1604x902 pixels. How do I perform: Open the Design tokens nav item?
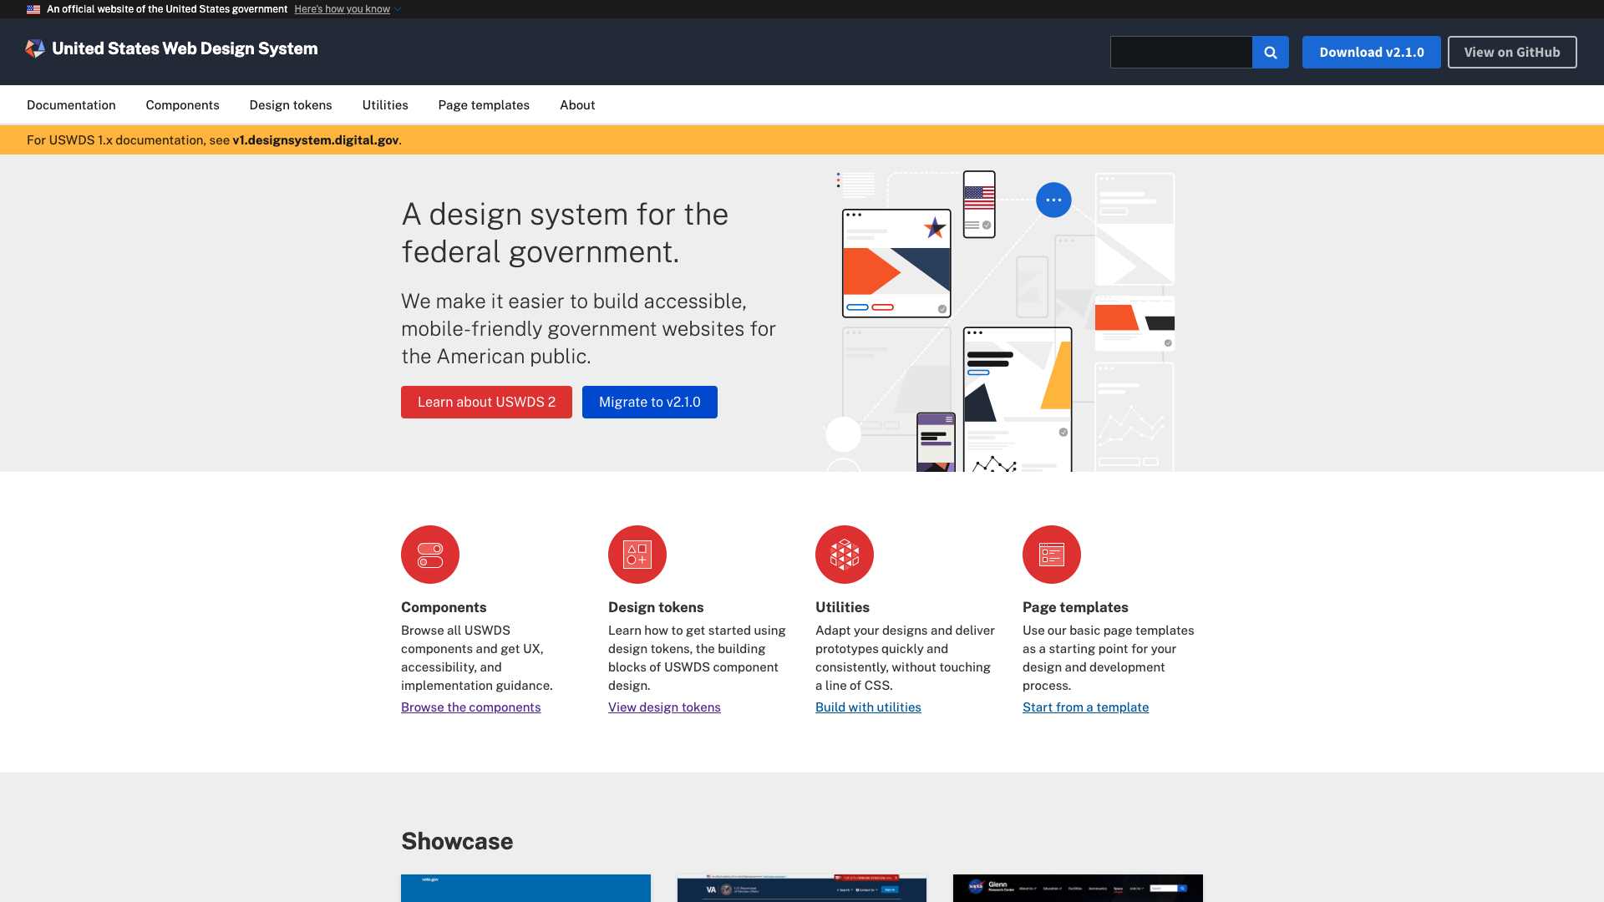click(291, 105)
